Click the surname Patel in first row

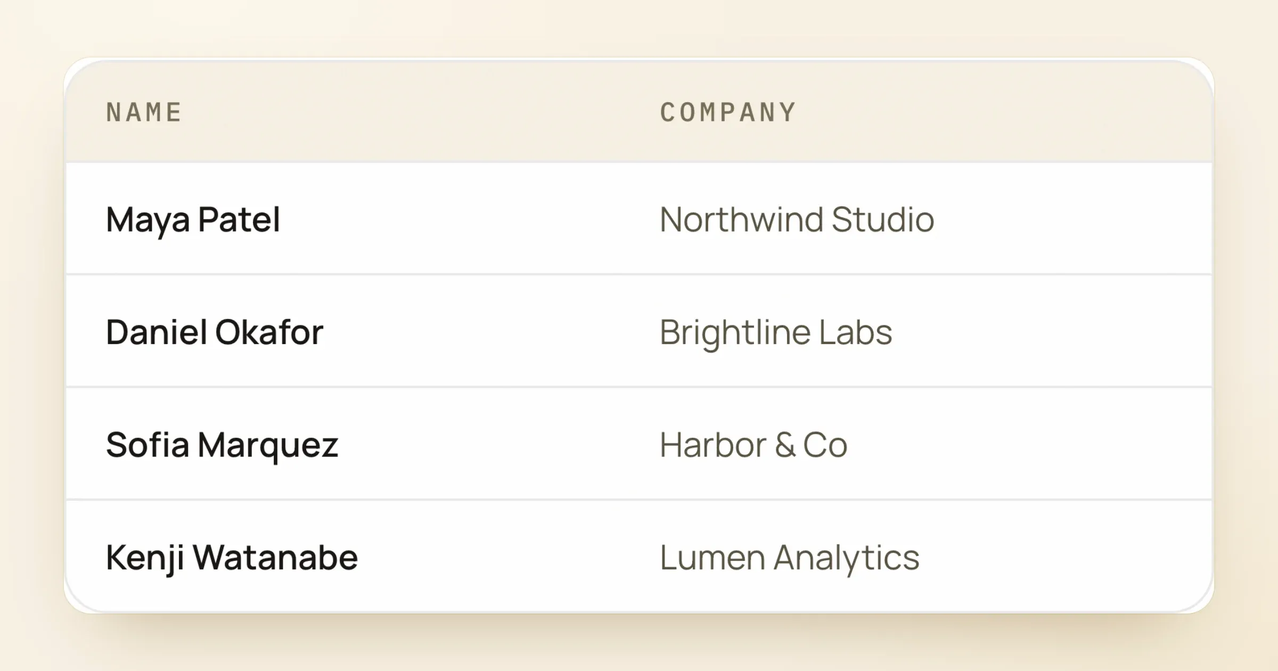point(239,219)
